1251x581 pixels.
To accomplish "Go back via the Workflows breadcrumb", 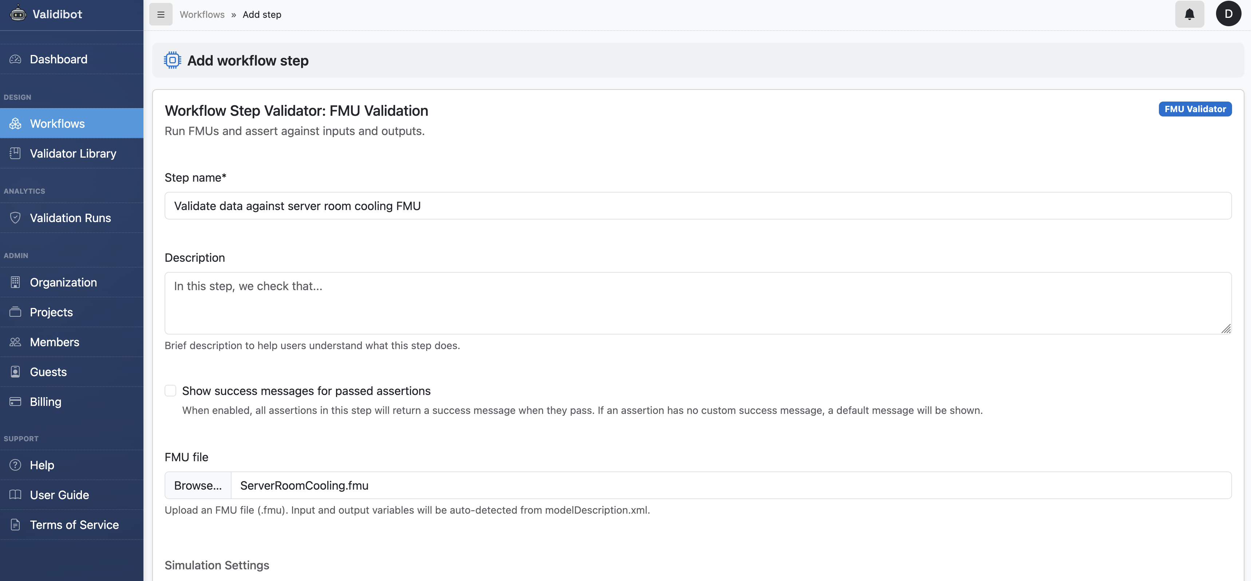I will click(202, 15).
